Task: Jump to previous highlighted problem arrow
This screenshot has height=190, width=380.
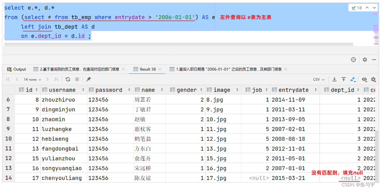Action: tap(367, 8)
